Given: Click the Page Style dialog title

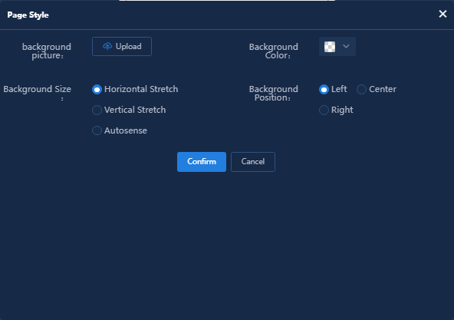Looking at the screenshot, I should 28,15.
